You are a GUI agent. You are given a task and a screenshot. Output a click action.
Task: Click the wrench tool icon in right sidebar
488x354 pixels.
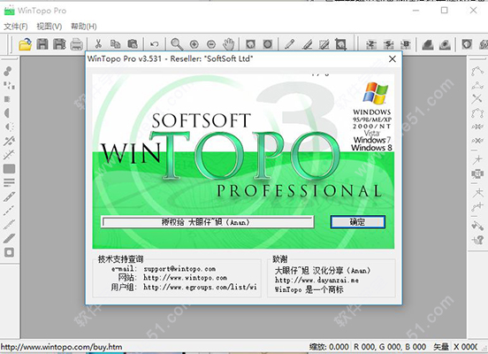tap(477, 225)
